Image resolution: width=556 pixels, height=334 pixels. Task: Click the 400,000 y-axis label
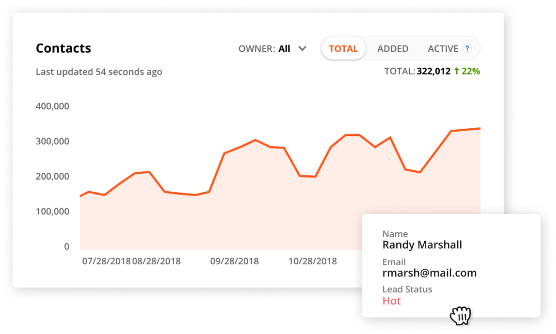(x=53, y=106)
